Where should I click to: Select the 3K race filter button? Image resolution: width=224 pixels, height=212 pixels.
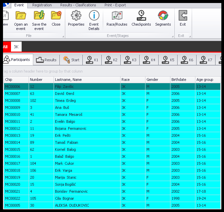pyautogui.click(x=16, y=47)
